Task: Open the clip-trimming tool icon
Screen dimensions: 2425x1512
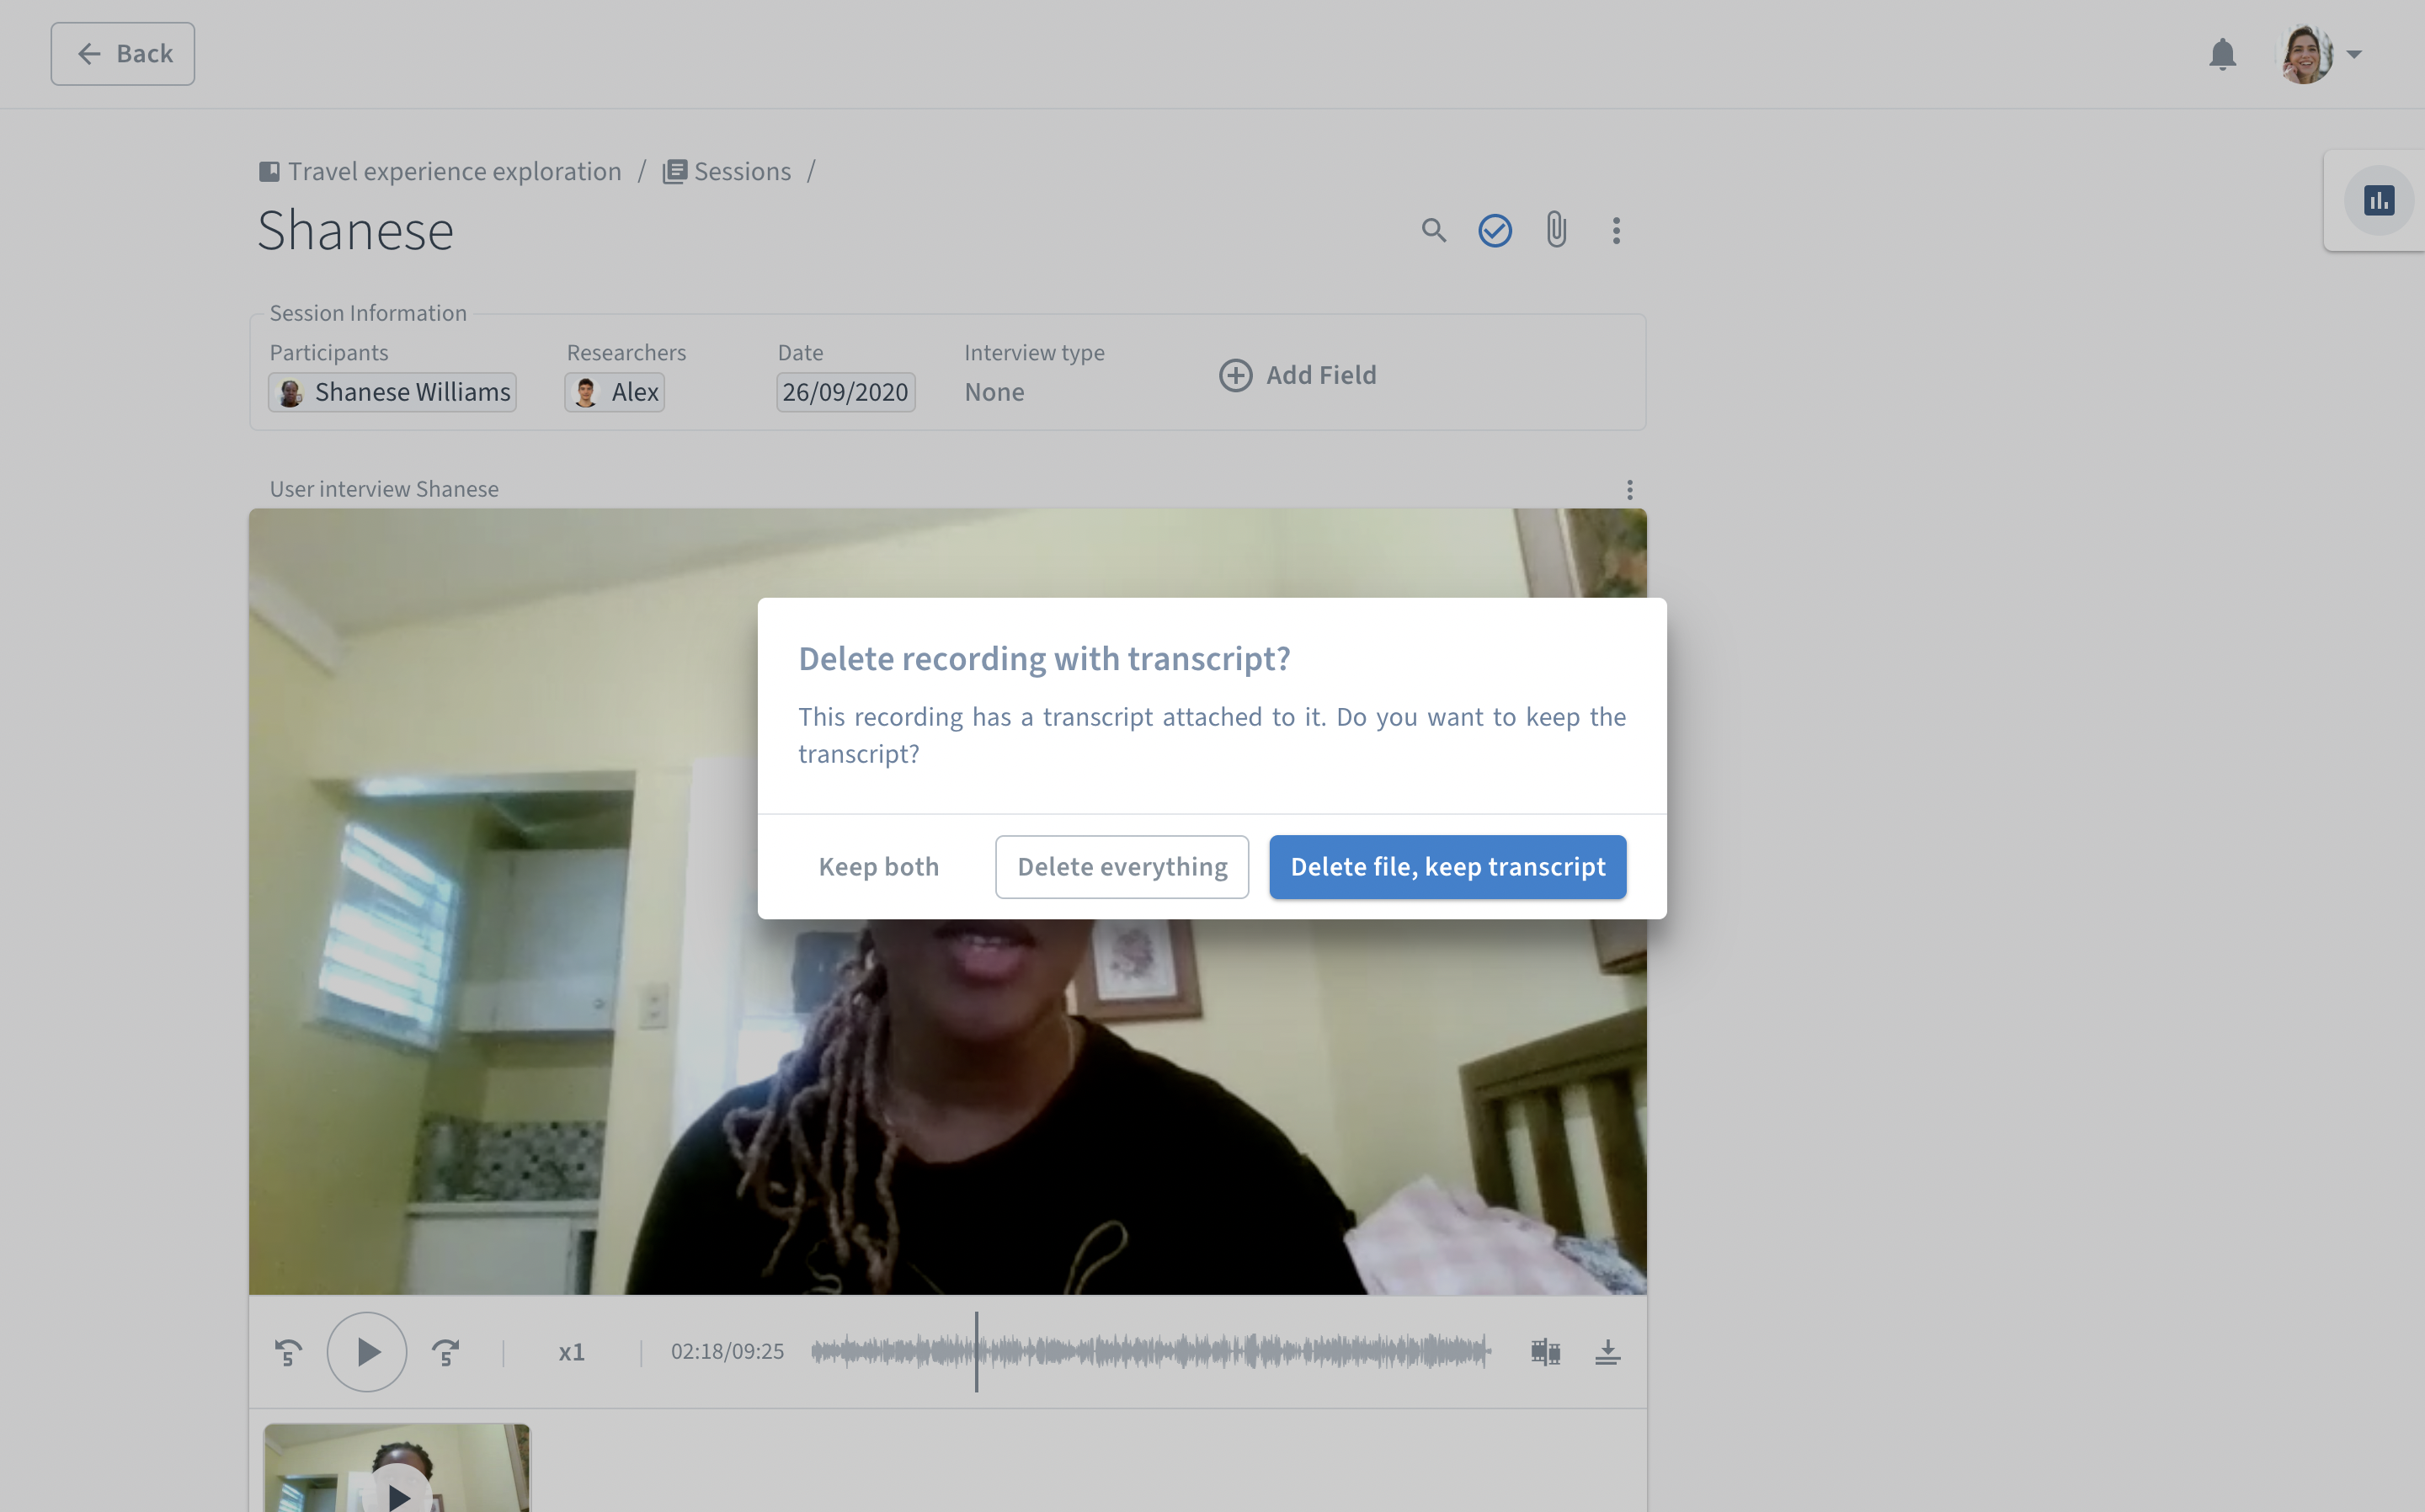Action: coord(1545,1352)
